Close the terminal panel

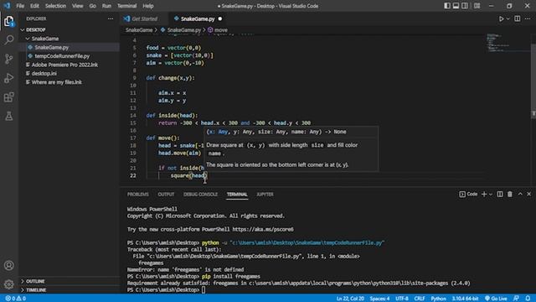[528, 194]
